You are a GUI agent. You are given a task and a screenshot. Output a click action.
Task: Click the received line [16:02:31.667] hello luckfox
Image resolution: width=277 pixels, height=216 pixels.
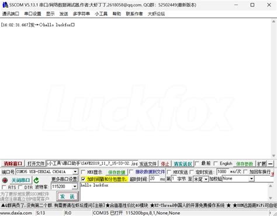(x=38, y=25)
